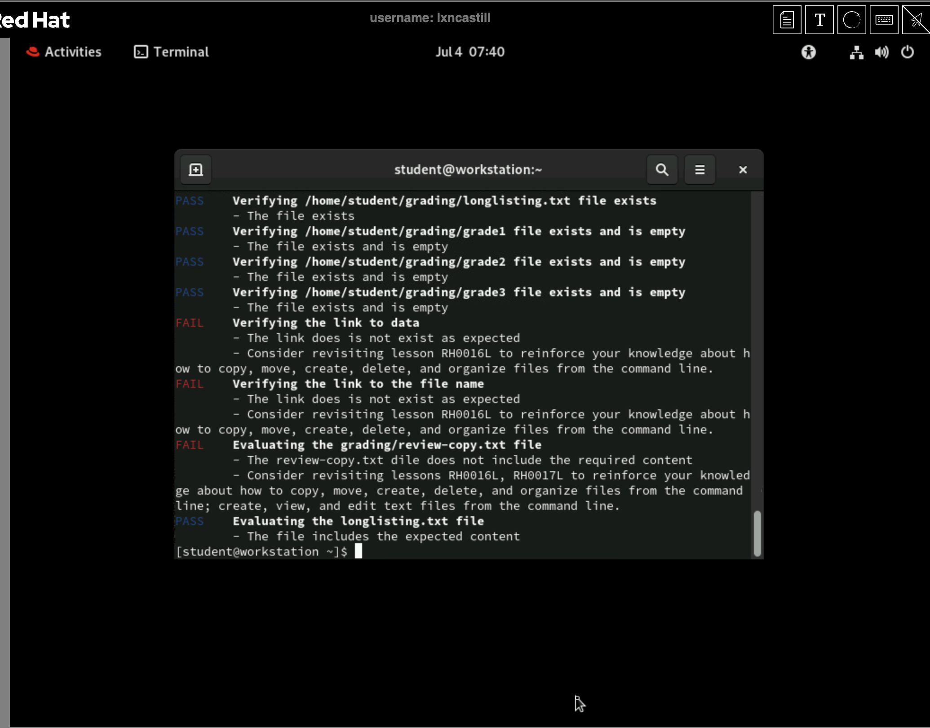Screen dimensions: 930x728
Task: Click the student@workstation title bar
Action: [468, 170]
